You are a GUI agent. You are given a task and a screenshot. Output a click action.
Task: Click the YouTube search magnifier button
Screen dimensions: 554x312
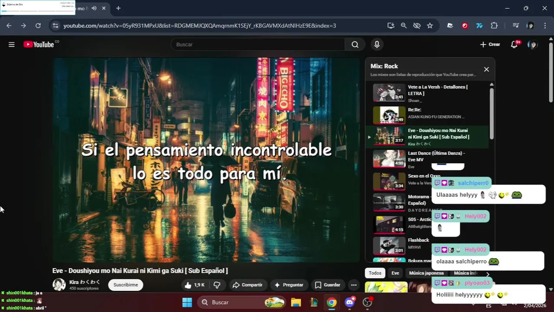(355, 44)
